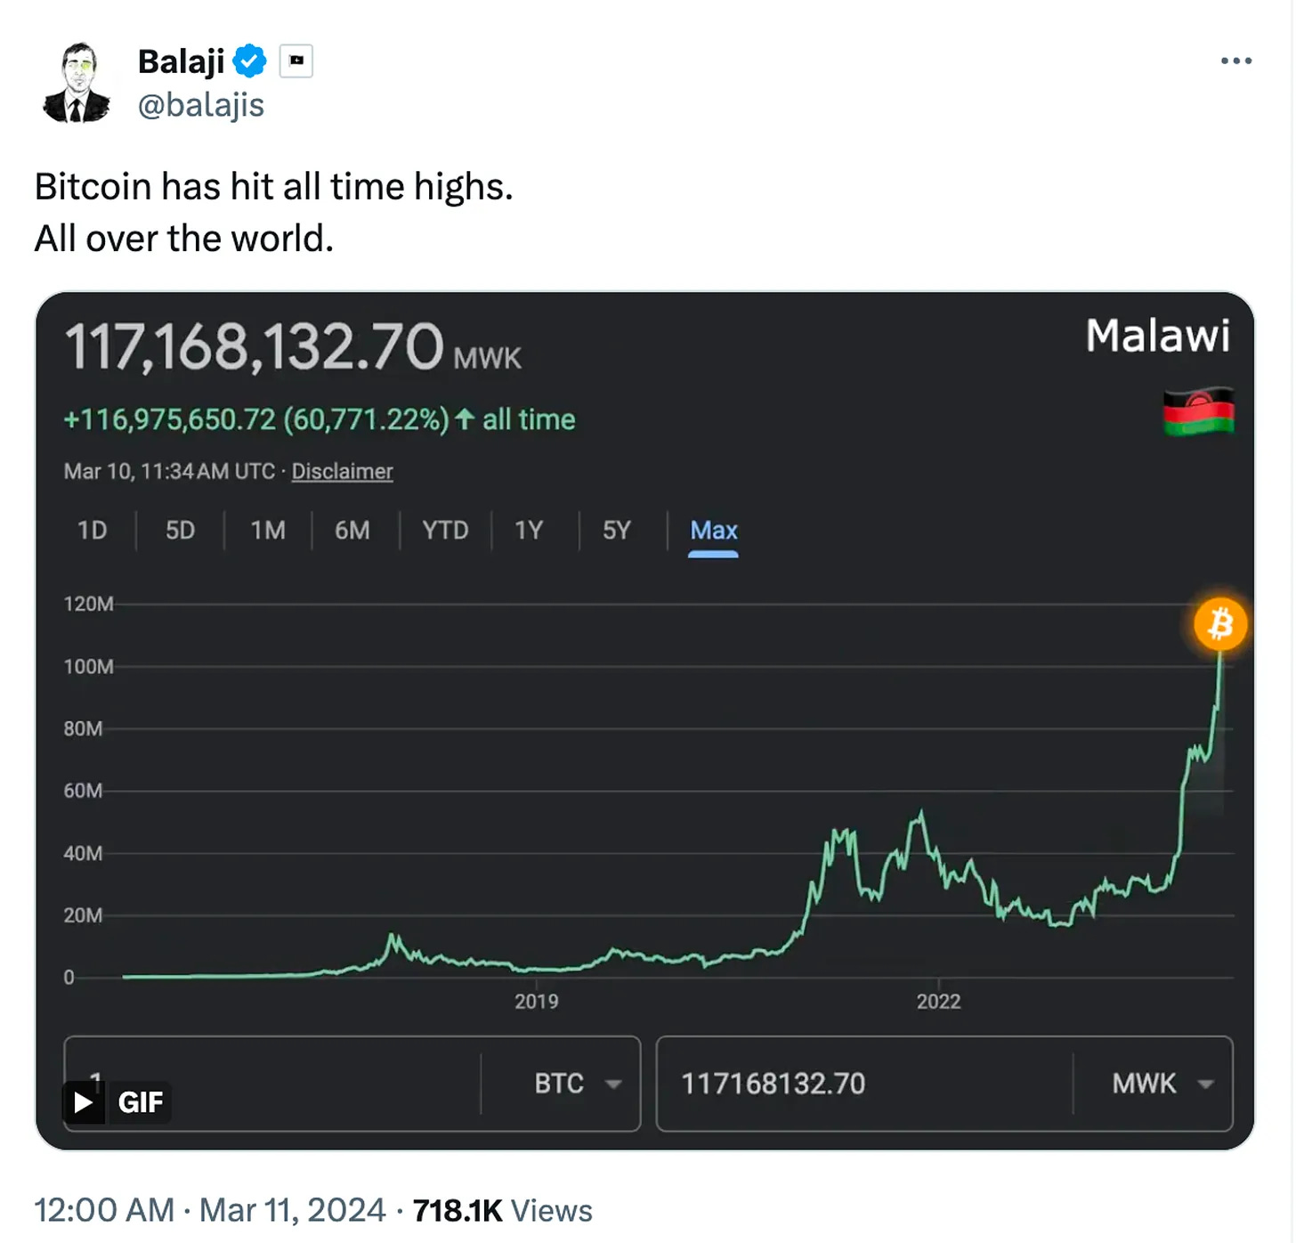Click the blue verified checkmark badge
The height and width of the screenshot is (1243, 1296).
click(x=250, y=61)
